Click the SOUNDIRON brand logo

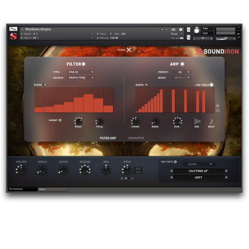pos(217,51)
